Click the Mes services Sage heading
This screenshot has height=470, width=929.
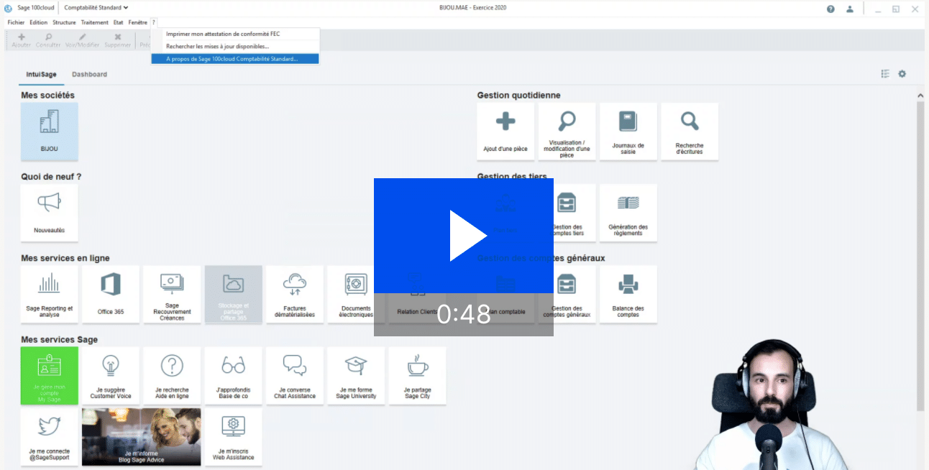point(60,339)
